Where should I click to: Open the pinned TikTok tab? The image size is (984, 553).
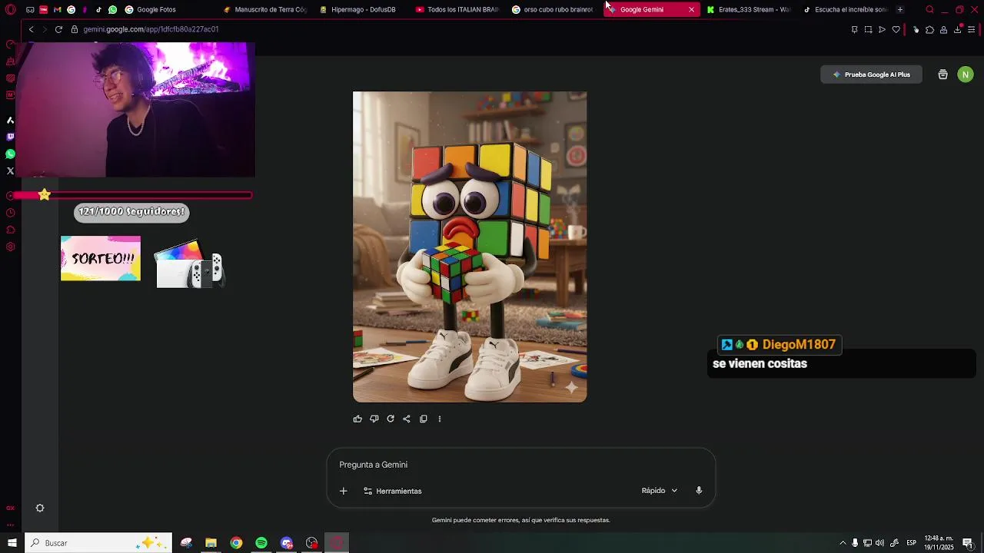tap(99, 9)
